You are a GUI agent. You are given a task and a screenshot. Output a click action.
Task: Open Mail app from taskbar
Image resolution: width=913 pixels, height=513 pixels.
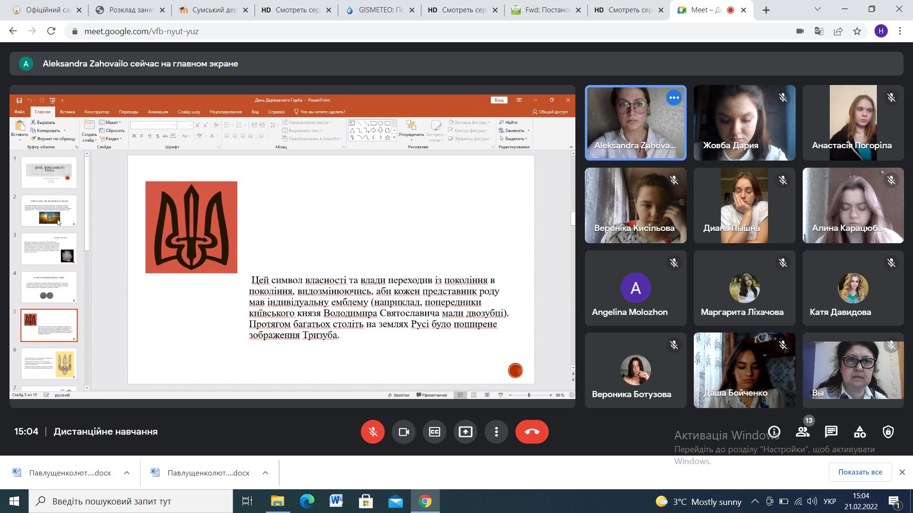[x=395, y=501]
